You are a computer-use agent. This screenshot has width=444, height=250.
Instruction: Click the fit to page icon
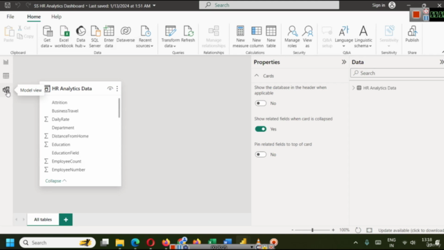(x=369, y=230)
